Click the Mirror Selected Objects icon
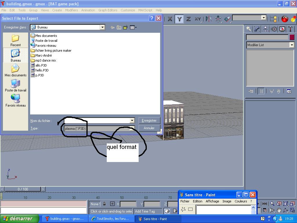The width and height of the screenshot is (297, 223). pos(209,19)
